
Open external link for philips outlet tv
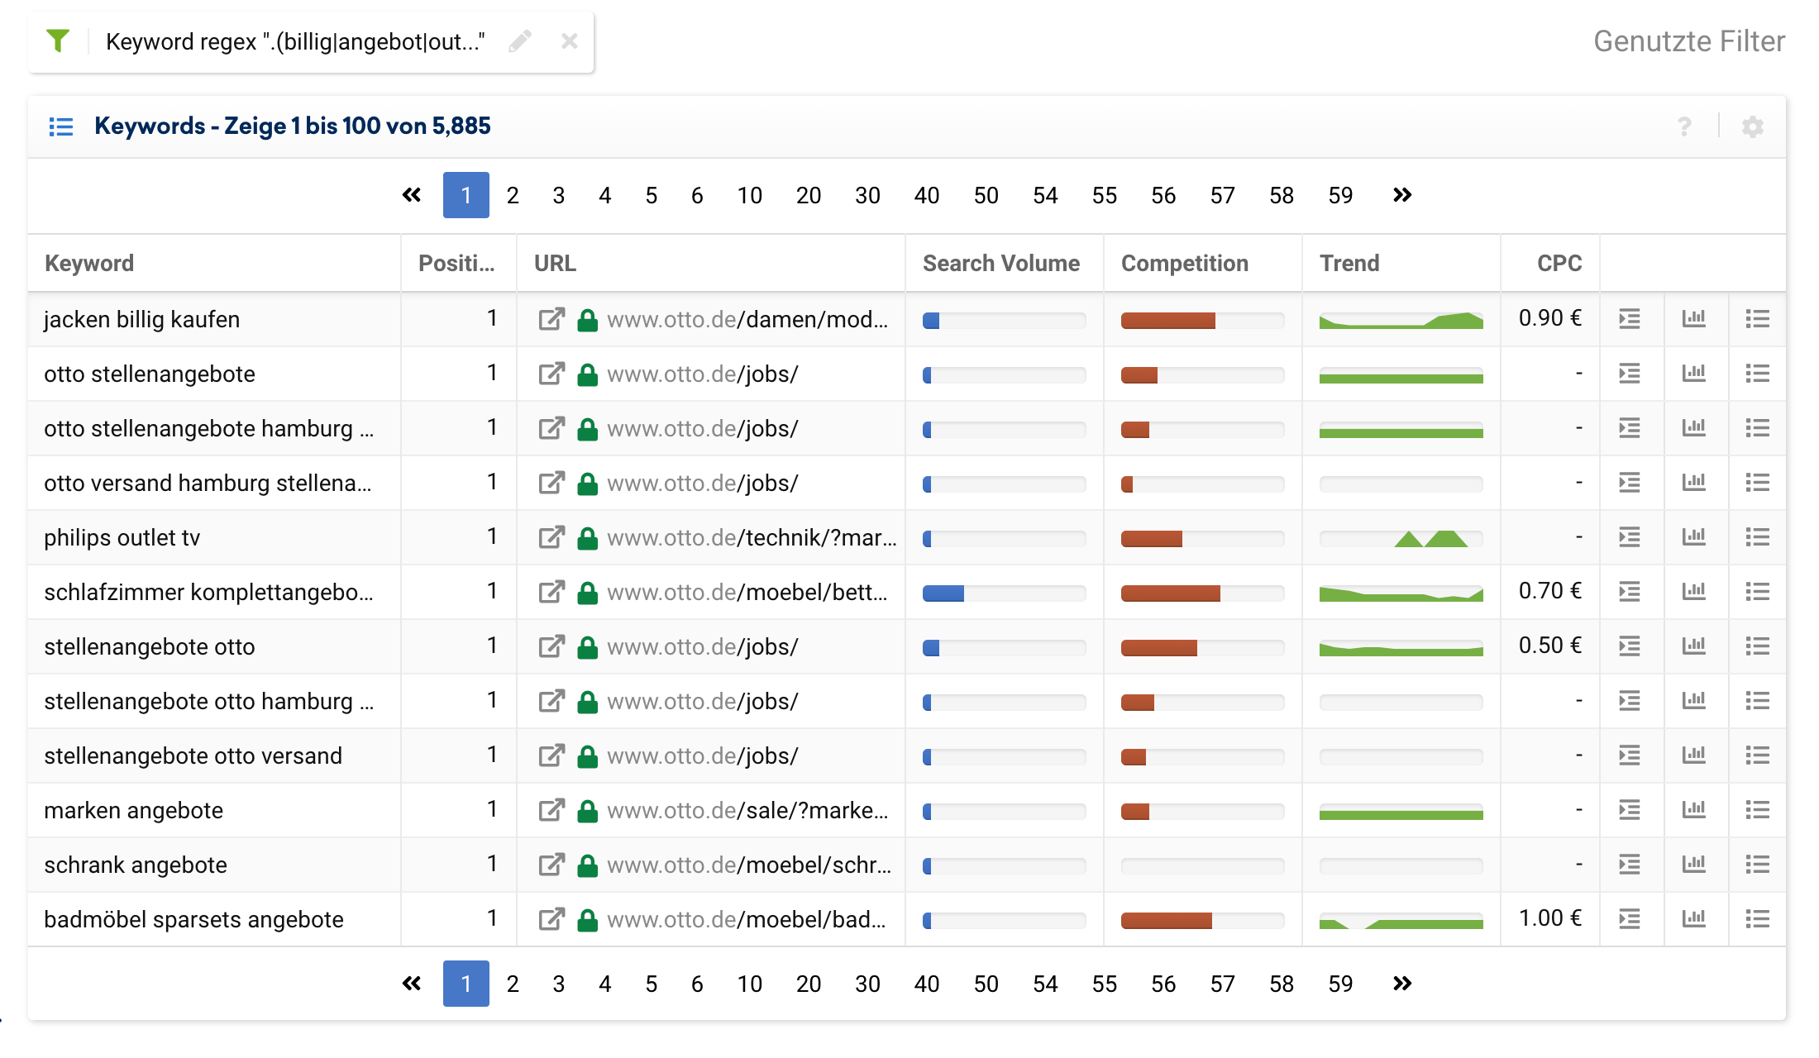tap(551, 537)
